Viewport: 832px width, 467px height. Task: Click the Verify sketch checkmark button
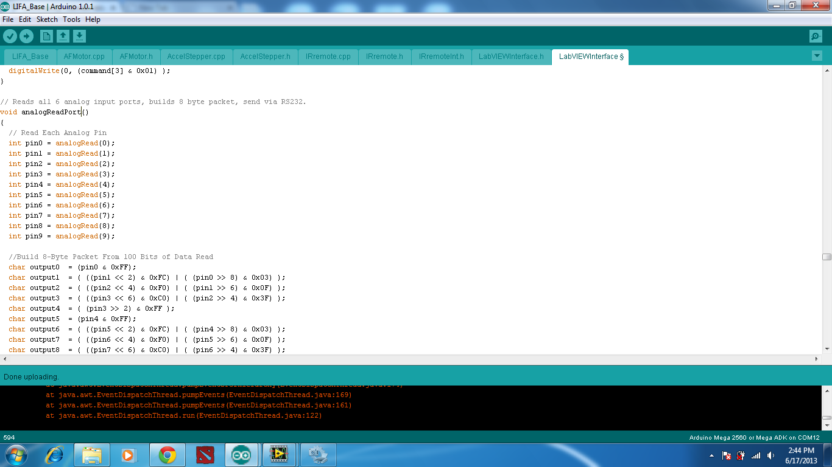pyautogui.click(x=10, y=36)
